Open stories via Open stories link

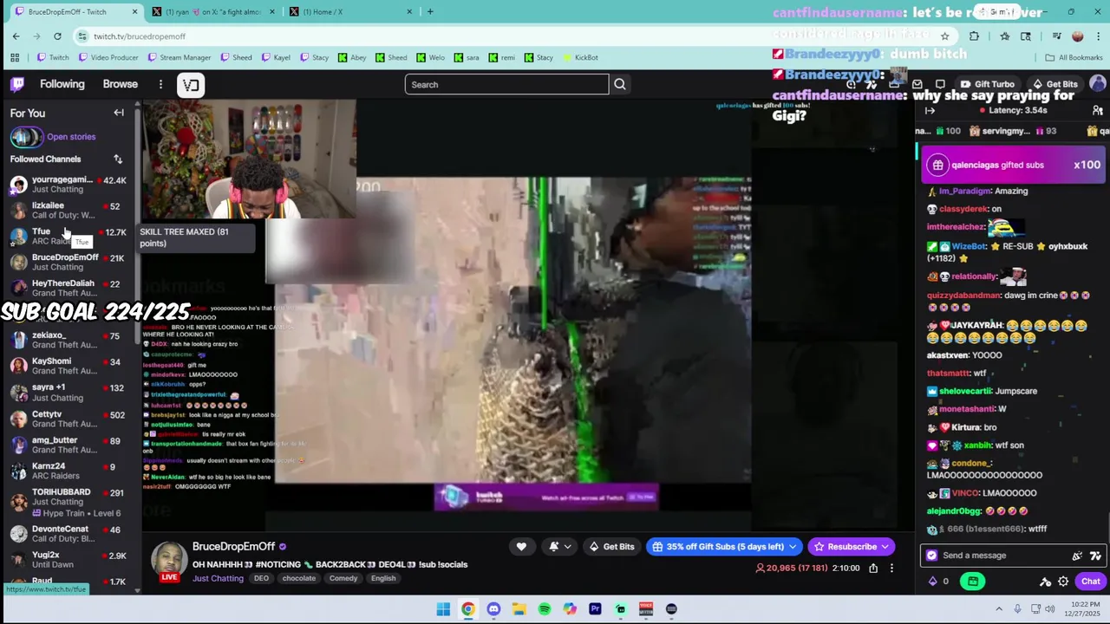pos(71,137)
